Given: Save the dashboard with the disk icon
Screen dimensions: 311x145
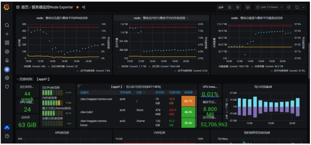Looking at the screenshot, I should (230, 7).
